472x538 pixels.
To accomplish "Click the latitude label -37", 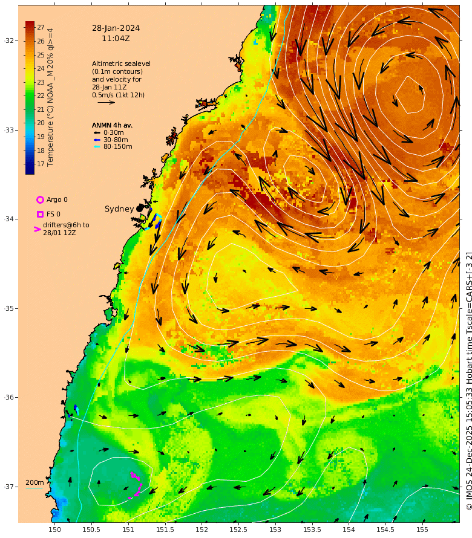I will click(9, 487).
